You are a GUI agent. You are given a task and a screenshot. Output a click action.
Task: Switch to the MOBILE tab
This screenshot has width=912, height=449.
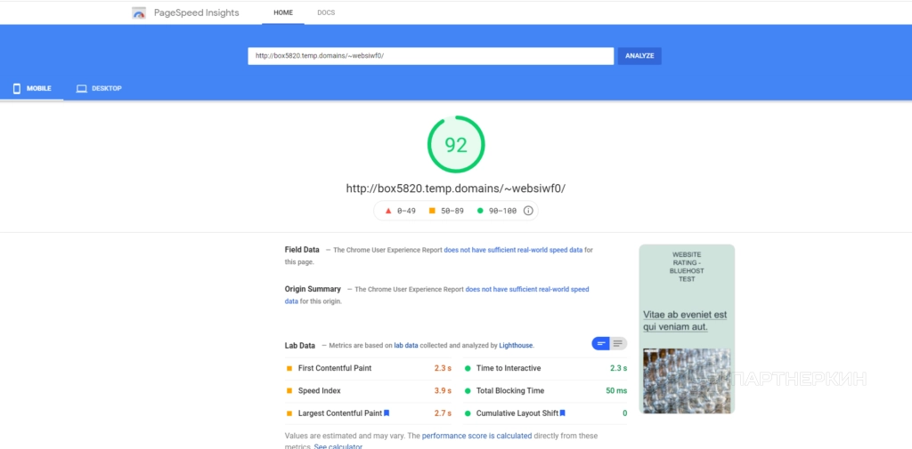pos(32,88)
